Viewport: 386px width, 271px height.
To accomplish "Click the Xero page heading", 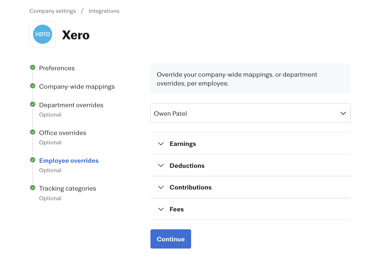I will coord(76,35).
